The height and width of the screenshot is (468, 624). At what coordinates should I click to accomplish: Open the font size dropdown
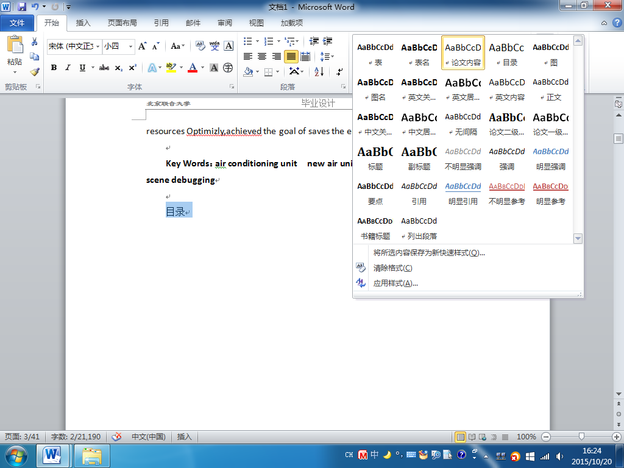point(130,46)
